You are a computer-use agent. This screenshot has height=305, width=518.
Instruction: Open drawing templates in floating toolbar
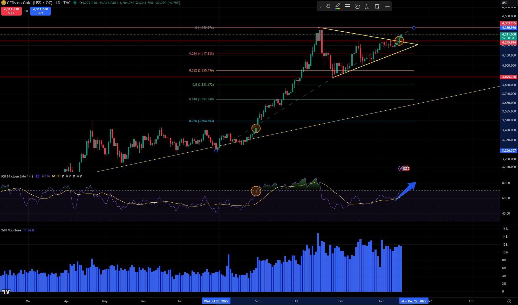click(x=328, y=6)
